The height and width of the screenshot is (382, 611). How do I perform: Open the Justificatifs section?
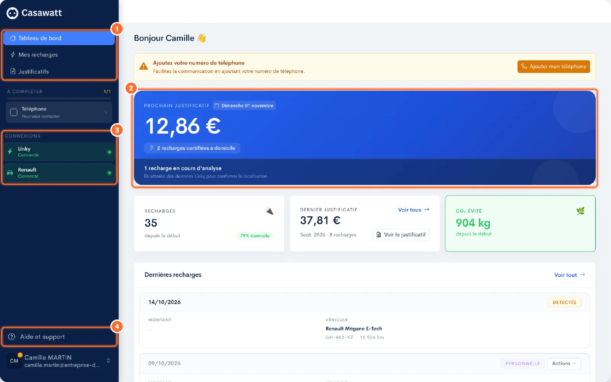click(x=59, y=71)
